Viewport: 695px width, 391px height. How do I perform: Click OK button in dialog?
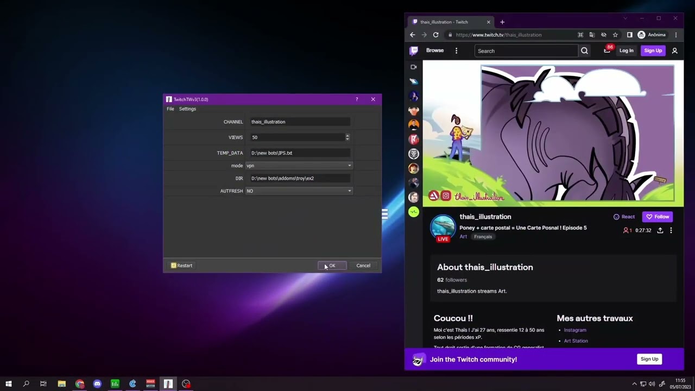click(332, 266)
